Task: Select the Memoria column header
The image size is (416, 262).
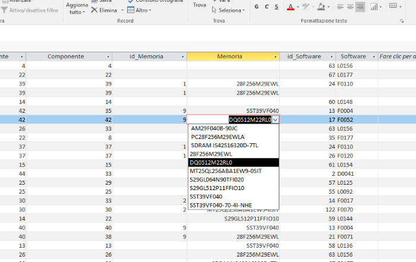Action: [233, 56]
